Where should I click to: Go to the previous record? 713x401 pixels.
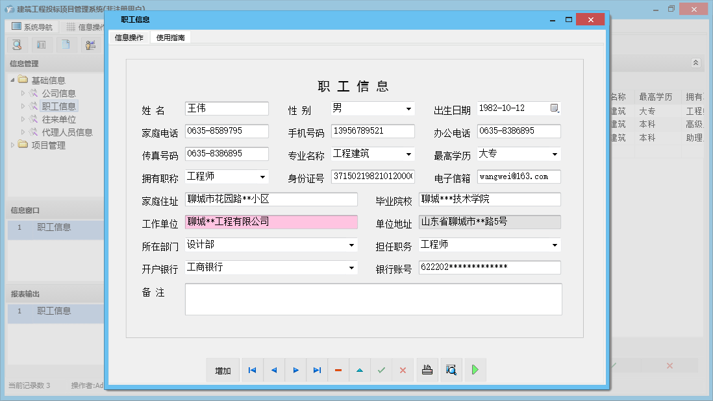273,370
